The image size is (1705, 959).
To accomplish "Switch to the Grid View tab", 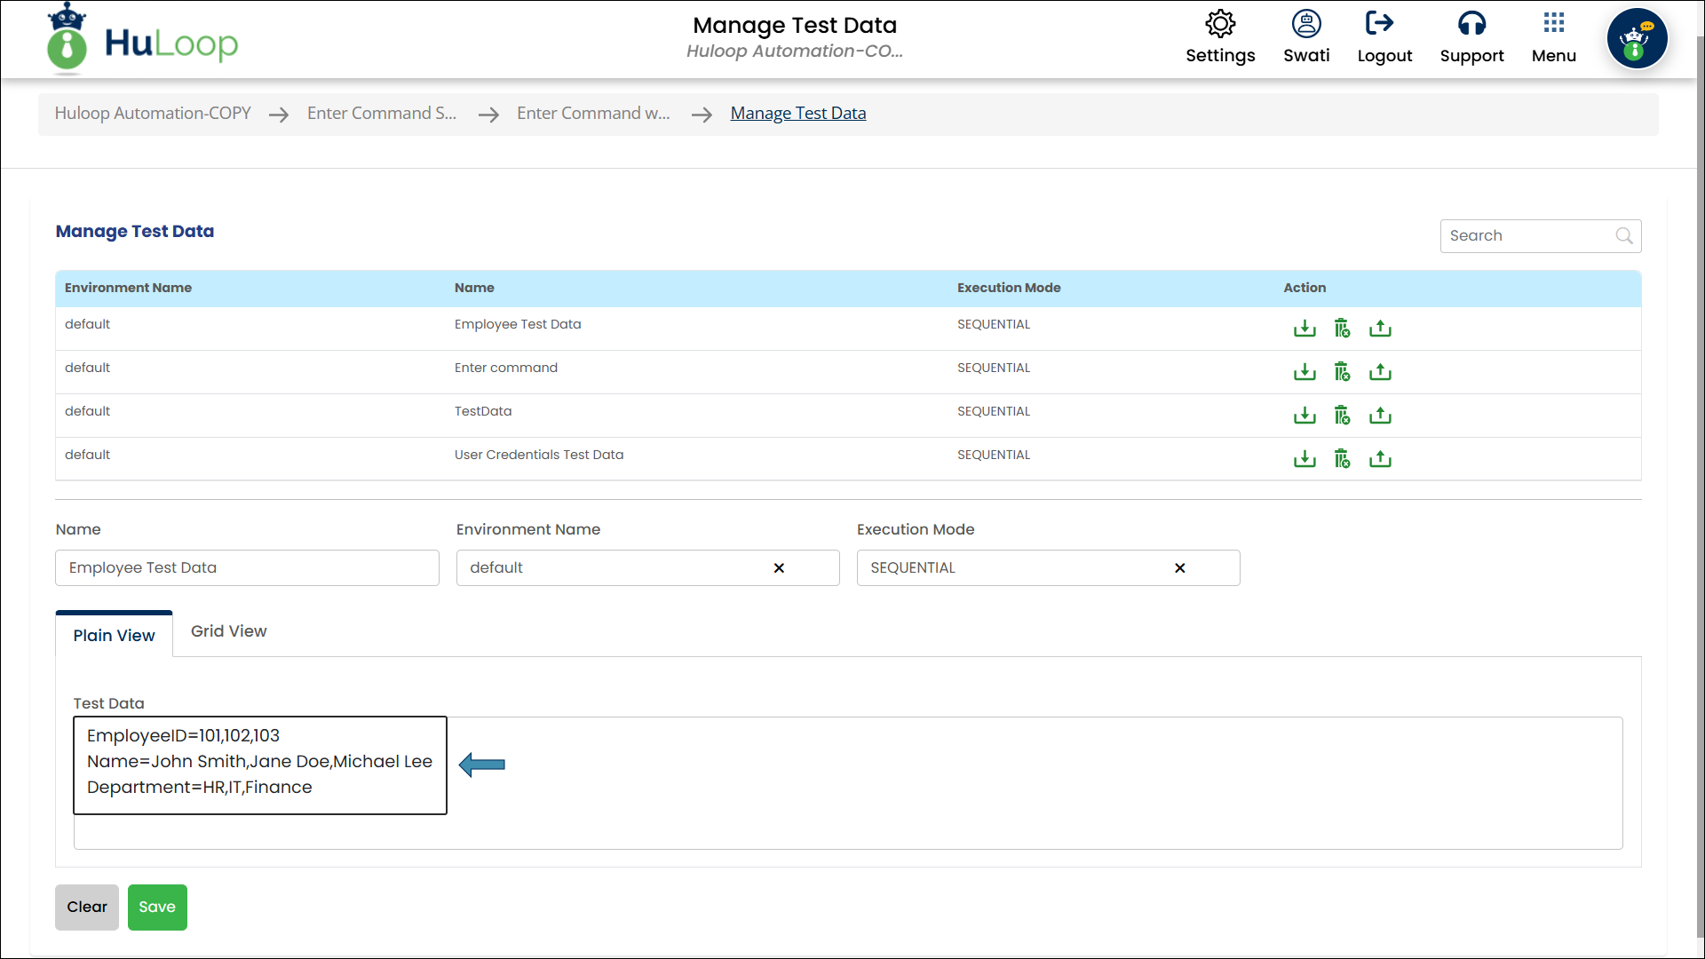I will click(229, 631).
